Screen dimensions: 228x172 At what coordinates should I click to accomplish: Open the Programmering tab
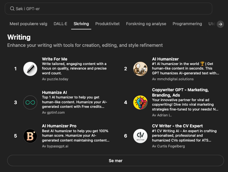coord(187,24)
